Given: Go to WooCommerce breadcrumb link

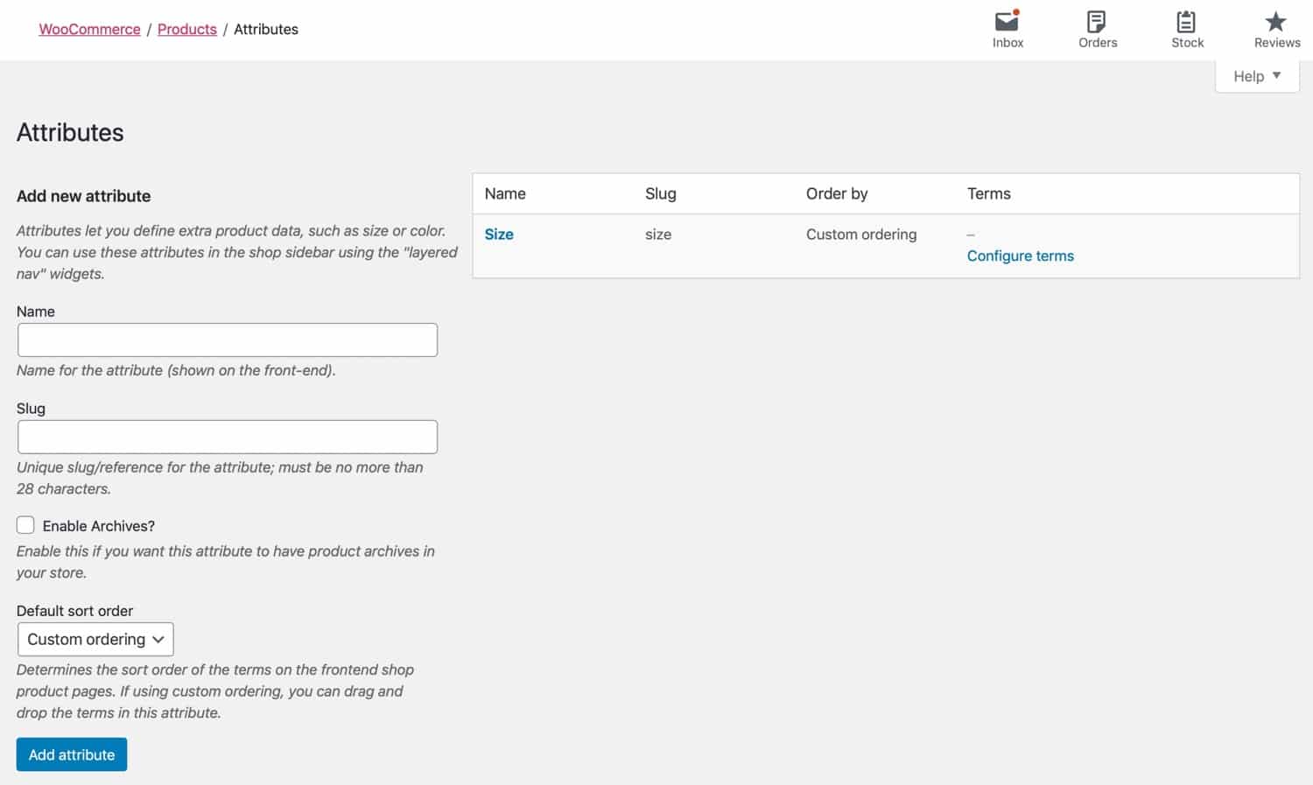Looking at the screenshot, I should tap(89, 29).
